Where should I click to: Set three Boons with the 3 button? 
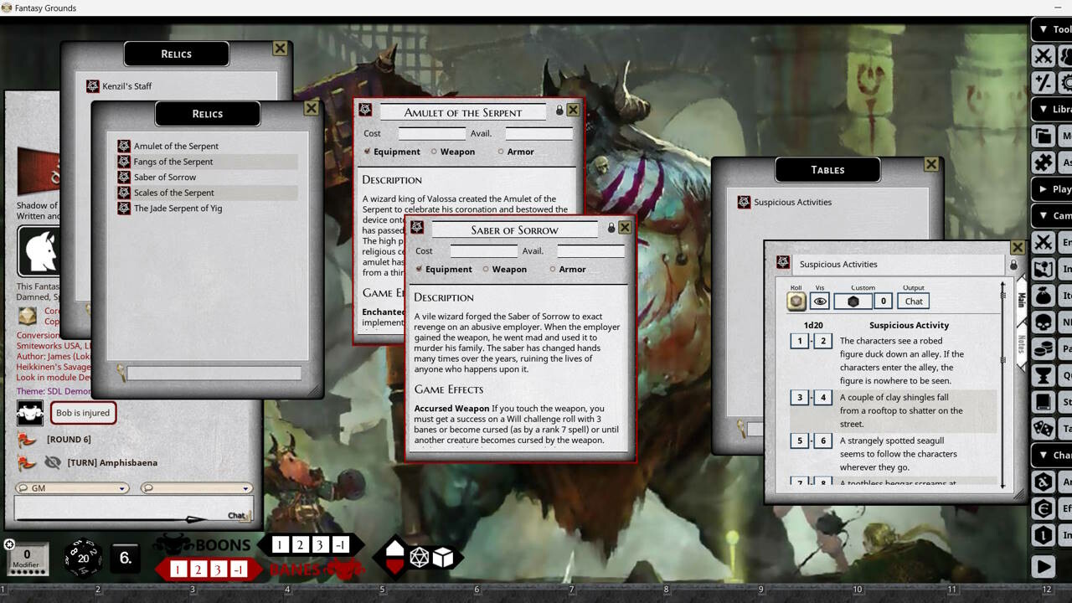(319, 544)
